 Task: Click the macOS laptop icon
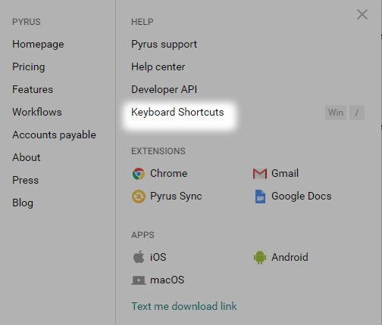[x=139, y=280]
